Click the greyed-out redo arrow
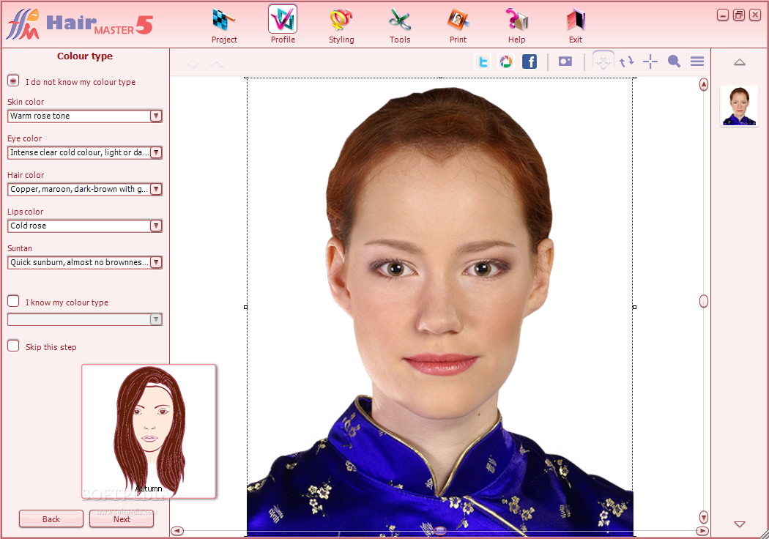The width and height of the screenshot is (769, 539). click(x=218, y=64)
